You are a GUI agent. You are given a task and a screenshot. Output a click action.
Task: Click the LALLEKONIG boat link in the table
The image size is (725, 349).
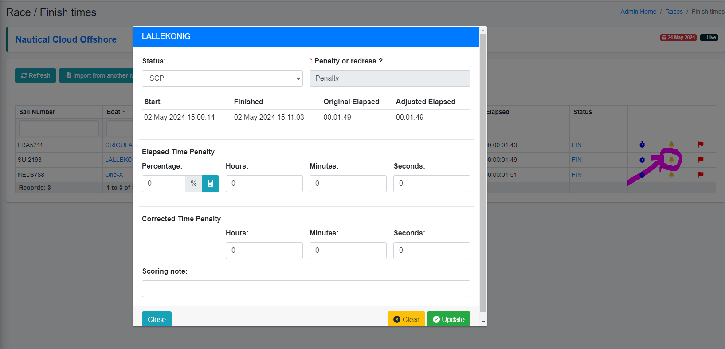tap(118, 160)
